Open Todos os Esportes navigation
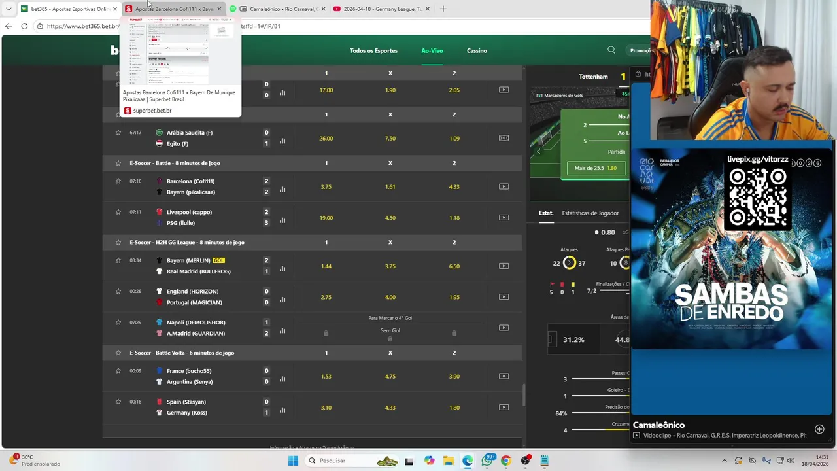Image resolution: width=837 pixels, height=471 pixels. [x=373, y=50]
